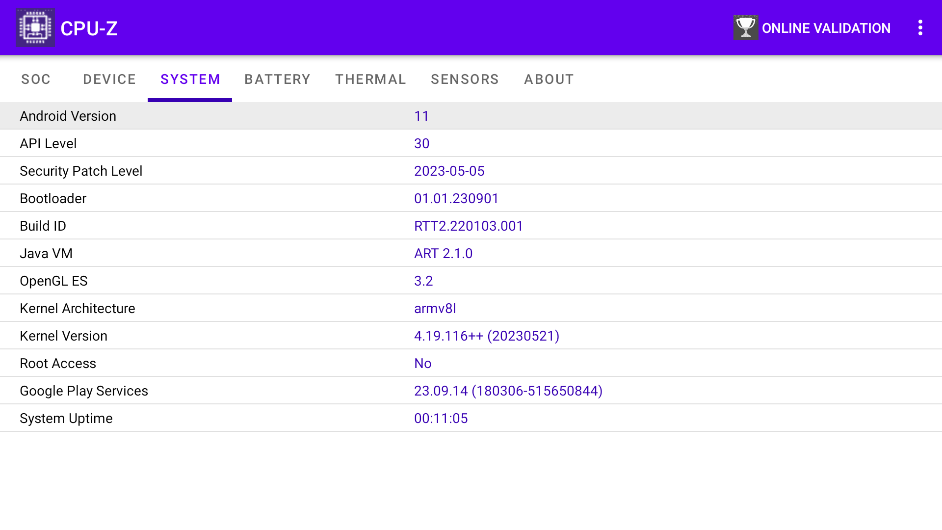Click Android Version value 11
942x530 pixels.
(421, 116)
